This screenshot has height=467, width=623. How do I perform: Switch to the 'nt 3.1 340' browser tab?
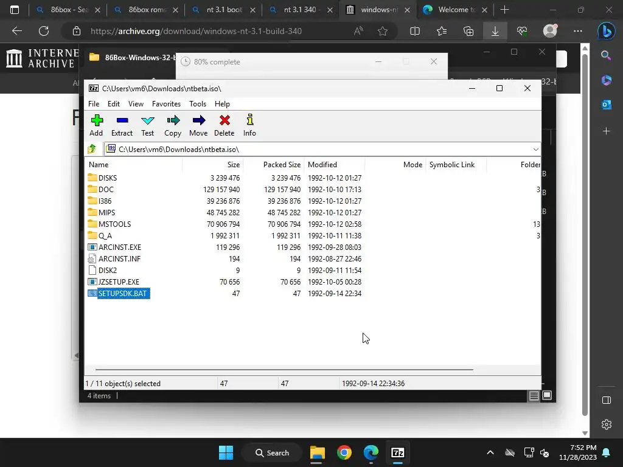(301, 10)
